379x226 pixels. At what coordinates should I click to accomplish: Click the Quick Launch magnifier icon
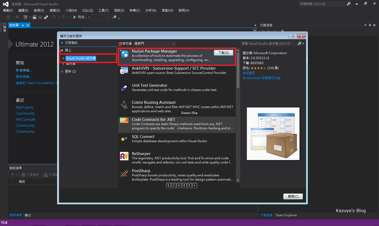tap(349, 4)
